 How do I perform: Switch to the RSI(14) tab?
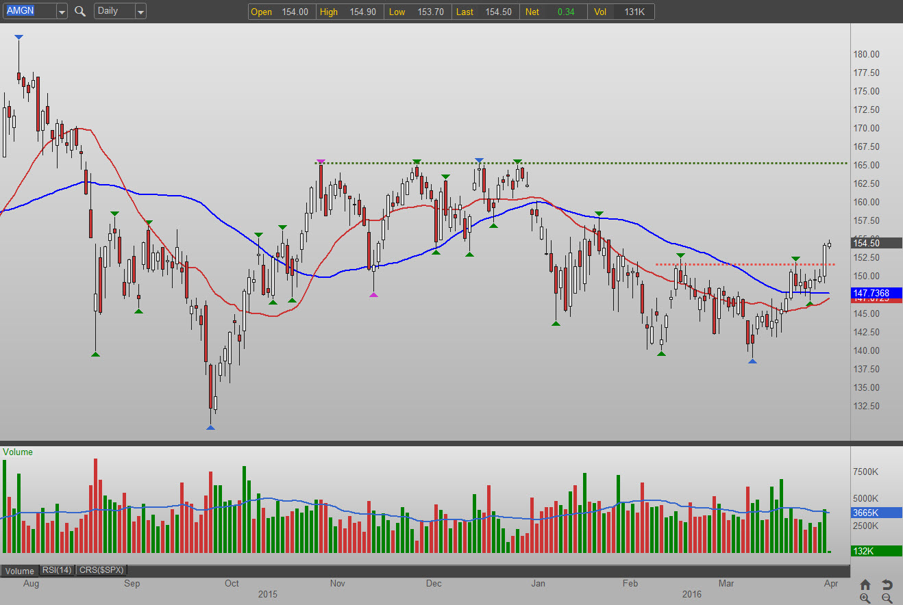(x=58, y=570)
